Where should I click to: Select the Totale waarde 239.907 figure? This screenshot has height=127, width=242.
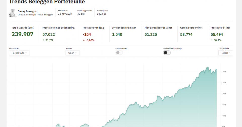22,35
